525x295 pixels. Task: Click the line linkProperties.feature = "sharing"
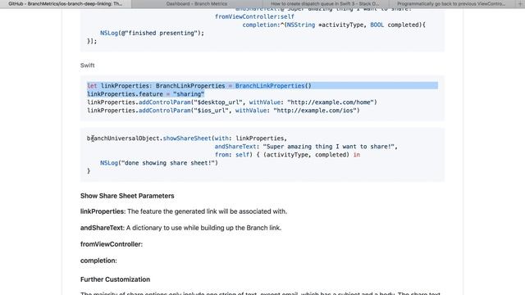click(146, 94)
